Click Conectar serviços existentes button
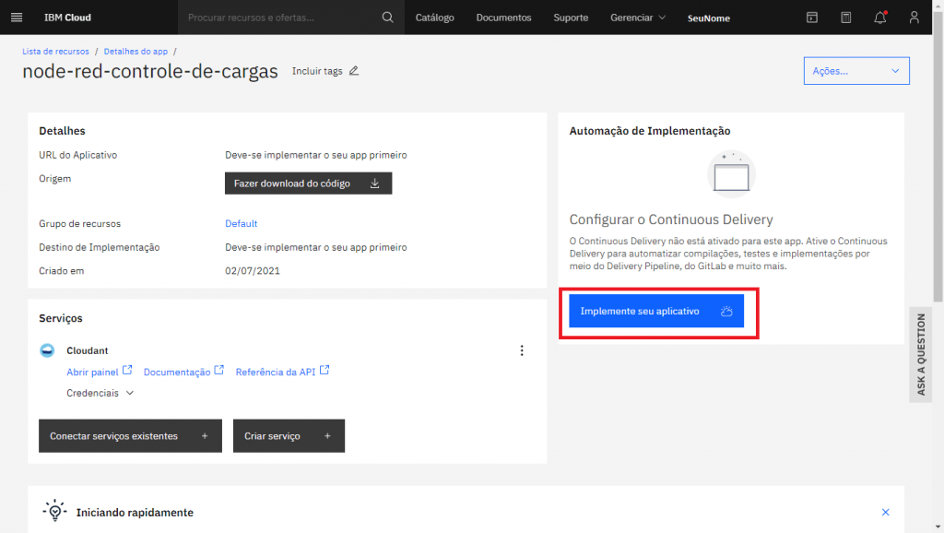The height and width of the screenshot is (533, 944). tap(130, 435)
